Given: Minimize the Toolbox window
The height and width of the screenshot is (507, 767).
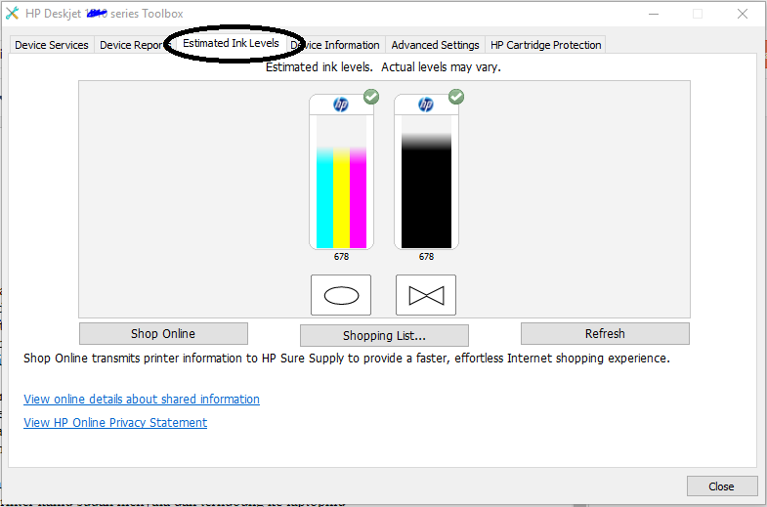Looking at the screenshot, I should [654, 14].
